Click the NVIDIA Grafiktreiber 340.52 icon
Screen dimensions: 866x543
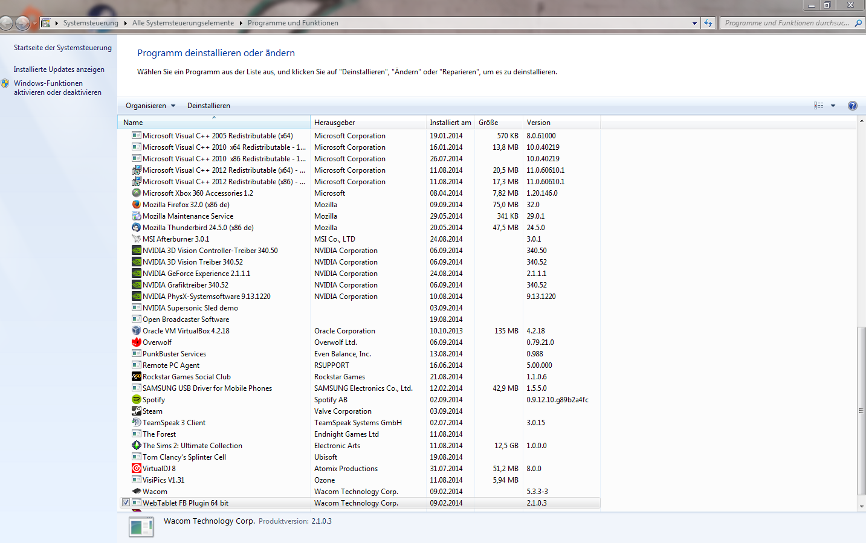[x=137, y=284]
